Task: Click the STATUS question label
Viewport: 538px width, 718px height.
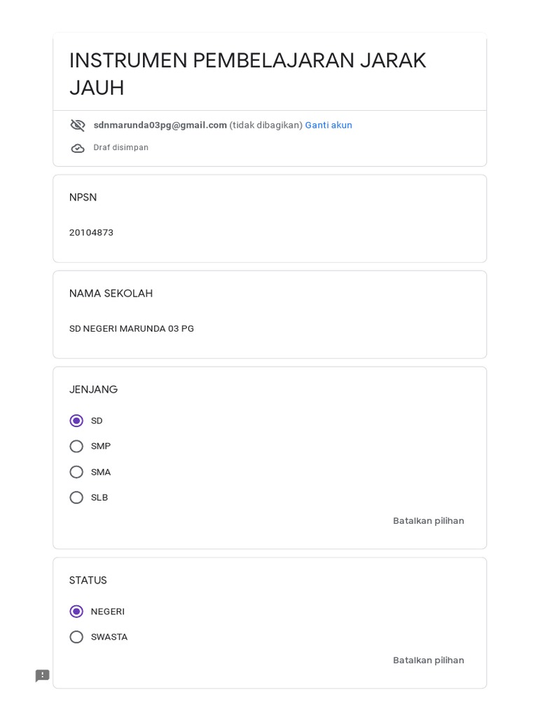Action: (88, 581)
